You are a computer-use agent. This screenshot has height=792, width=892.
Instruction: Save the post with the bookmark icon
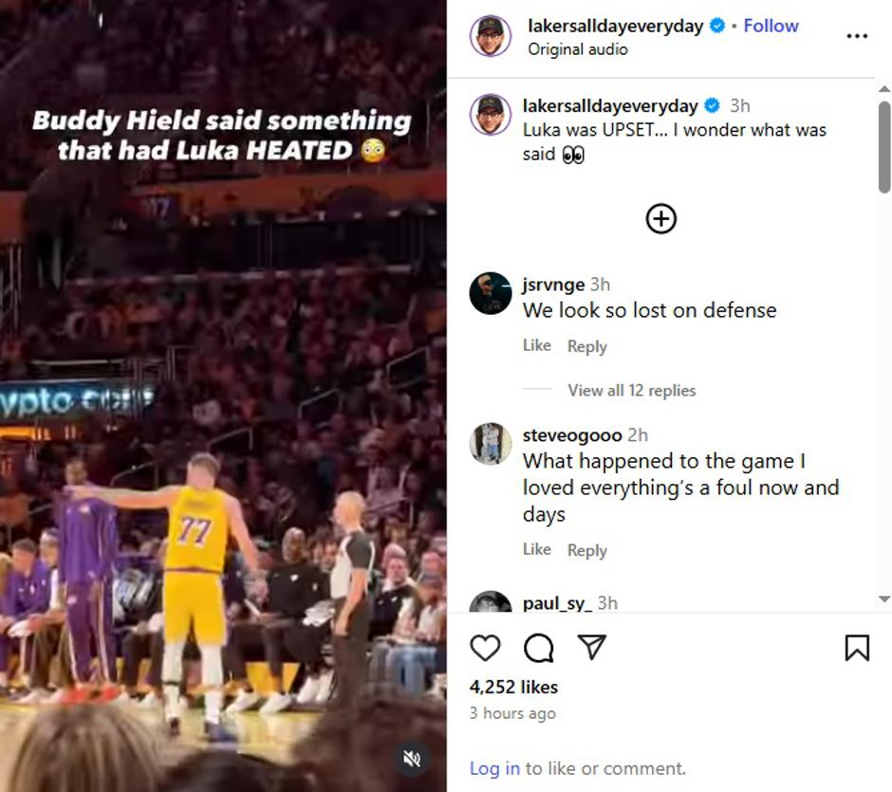pyautogui.click(x=857, y=648)
